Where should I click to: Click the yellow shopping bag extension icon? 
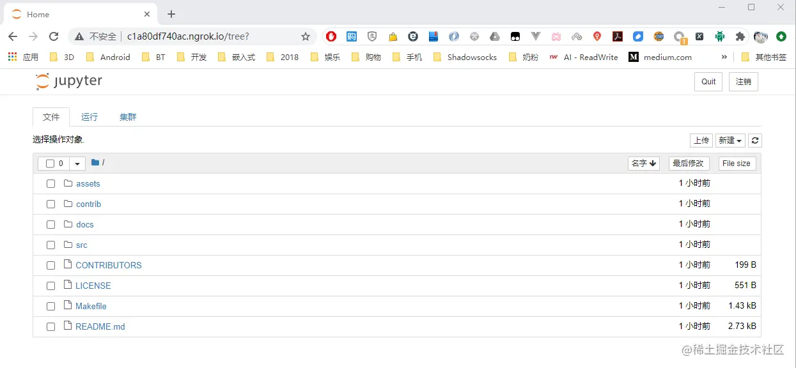point(393,36)
